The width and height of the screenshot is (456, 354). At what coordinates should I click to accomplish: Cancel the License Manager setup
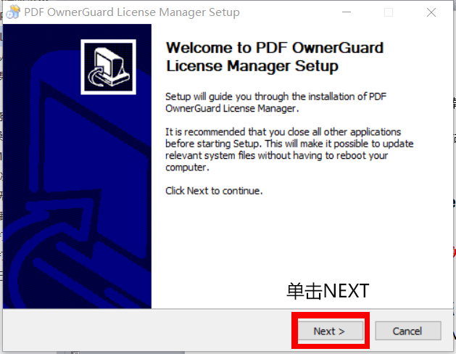coord(408,331)
